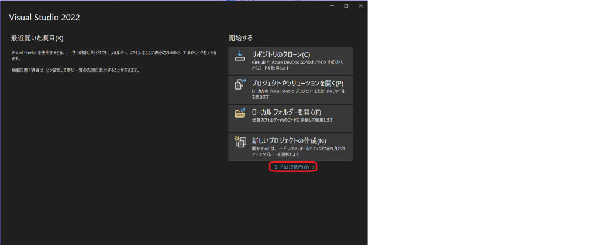Viewport: 599px width, 251px height.
Task: Close the Visual Studio 2022 start window
Action: point(360,5)
